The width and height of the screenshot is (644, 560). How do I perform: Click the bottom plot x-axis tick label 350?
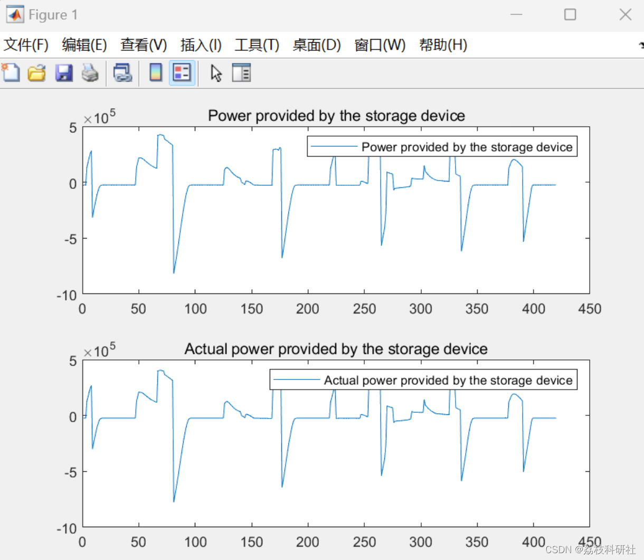click(477, 542)
